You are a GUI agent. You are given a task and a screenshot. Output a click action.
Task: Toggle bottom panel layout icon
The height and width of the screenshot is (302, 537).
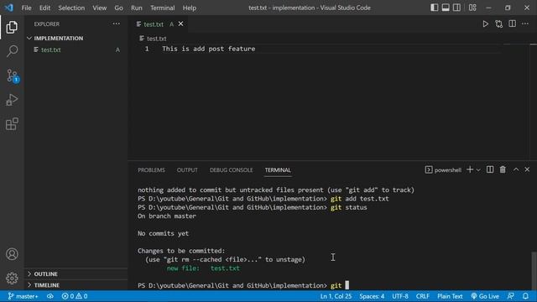tap(446, 8)
